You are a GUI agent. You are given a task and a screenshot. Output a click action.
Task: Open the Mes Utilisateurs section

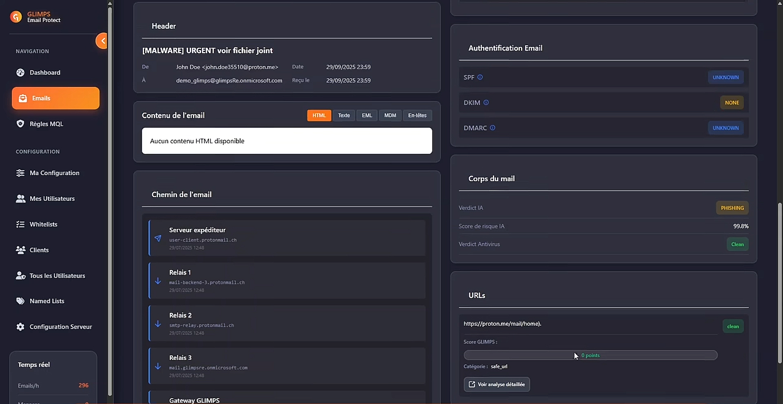[x=52, y=199]
